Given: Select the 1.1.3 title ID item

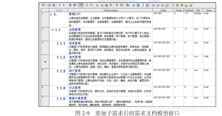Looking at the screenshot, I should click(x=61, y=71).
